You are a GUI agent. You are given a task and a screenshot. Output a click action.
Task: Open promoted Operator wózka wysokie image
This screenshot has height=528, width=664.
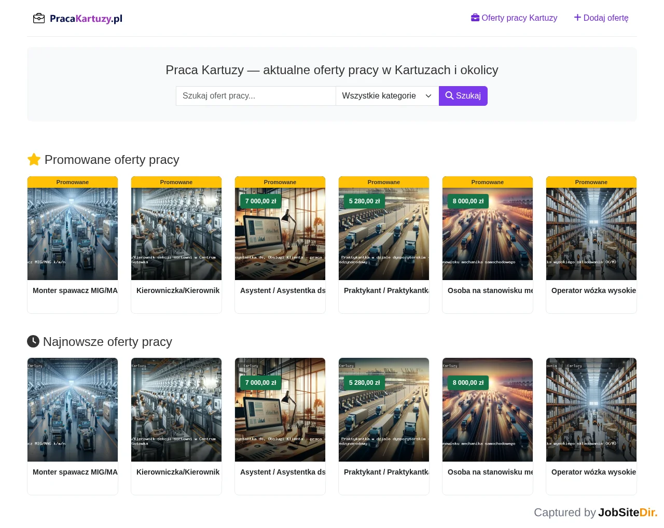591,234
